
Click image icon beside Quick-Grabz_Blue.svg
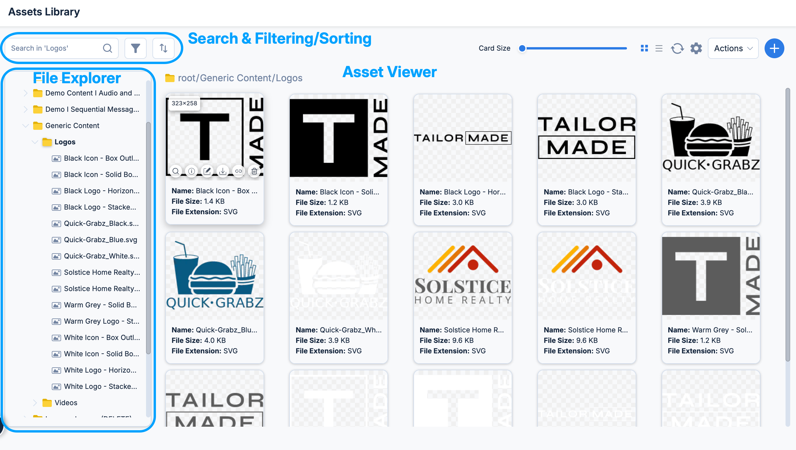point(56,240)
